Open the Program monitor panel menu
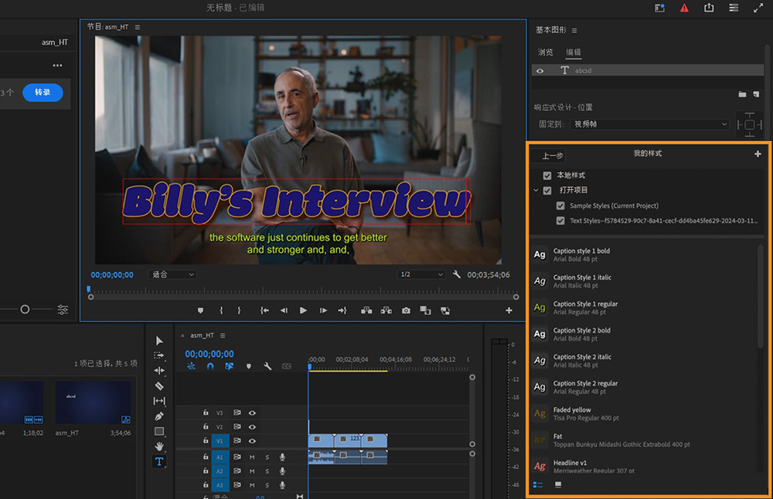Screen dimensions: 773x499 [138, 27]
